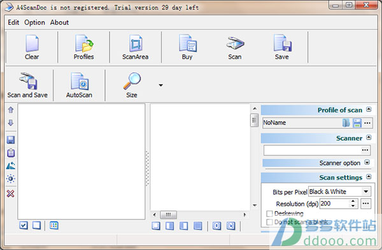The height and width of the screenshot is (250, 382).
Task: Open the About menu
Action: click(x=59, y=23)
